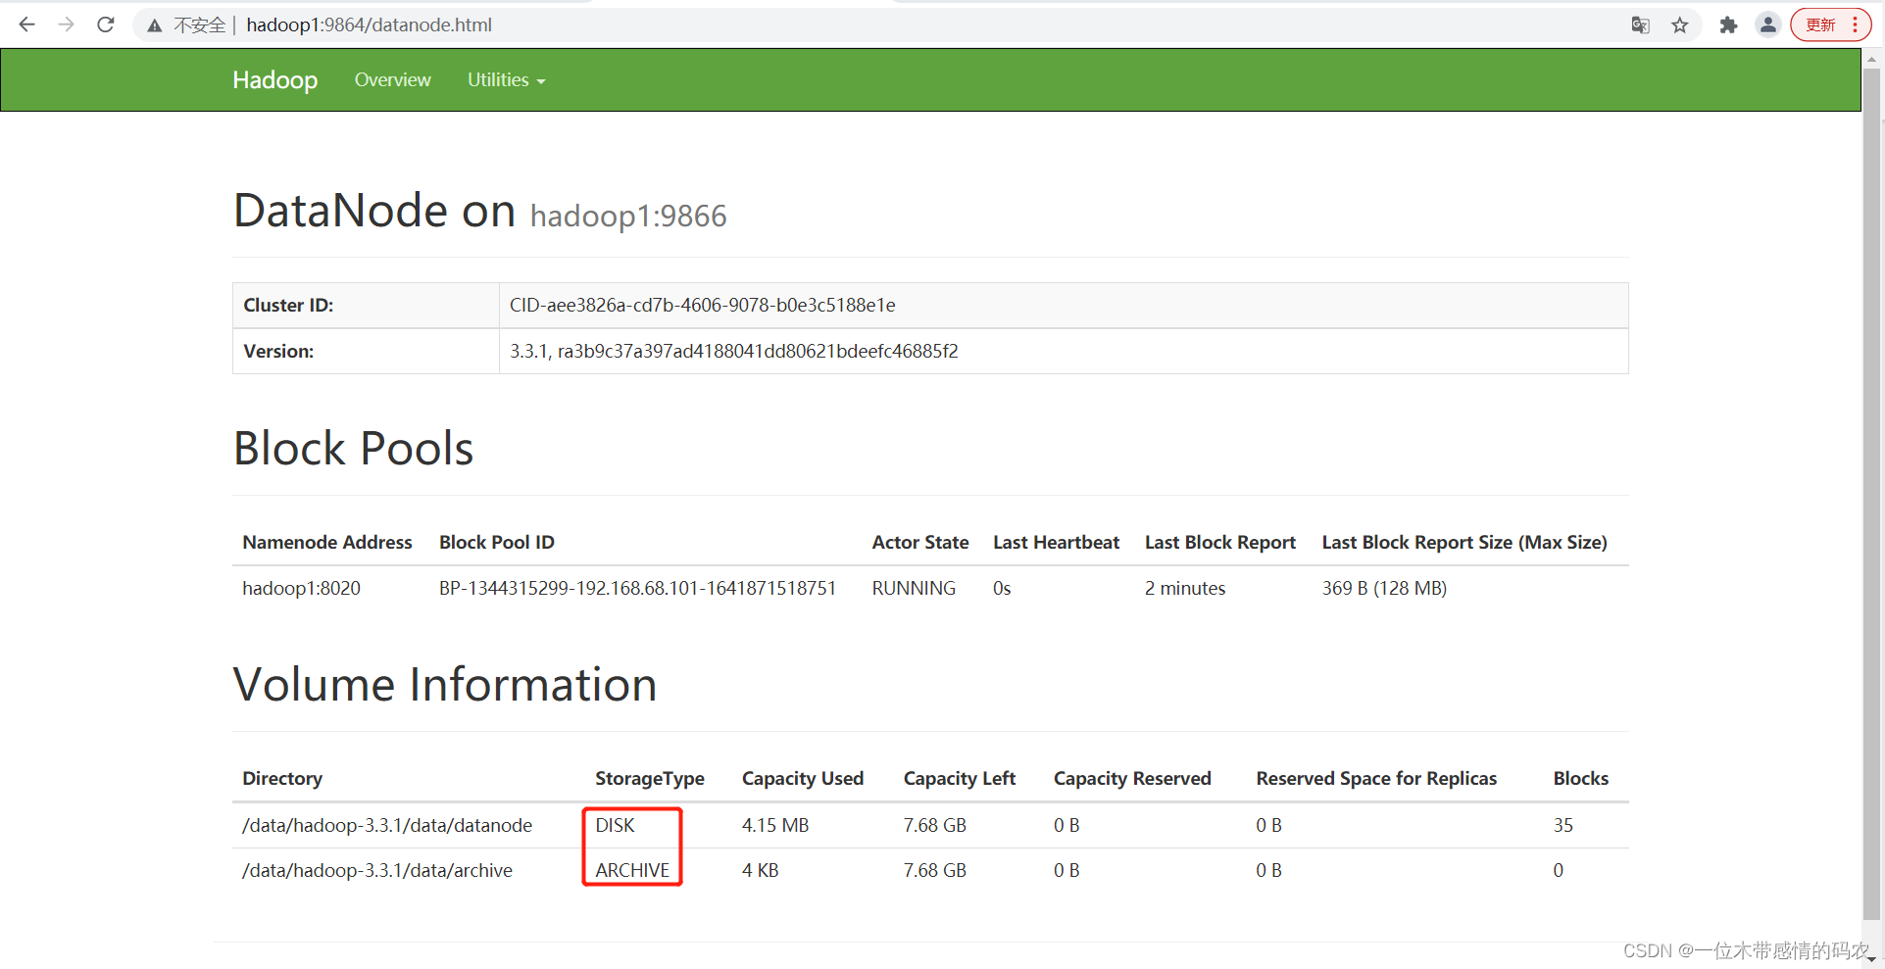
Task: Click the scrollbar up arrow
Action: click(1872, 59)
